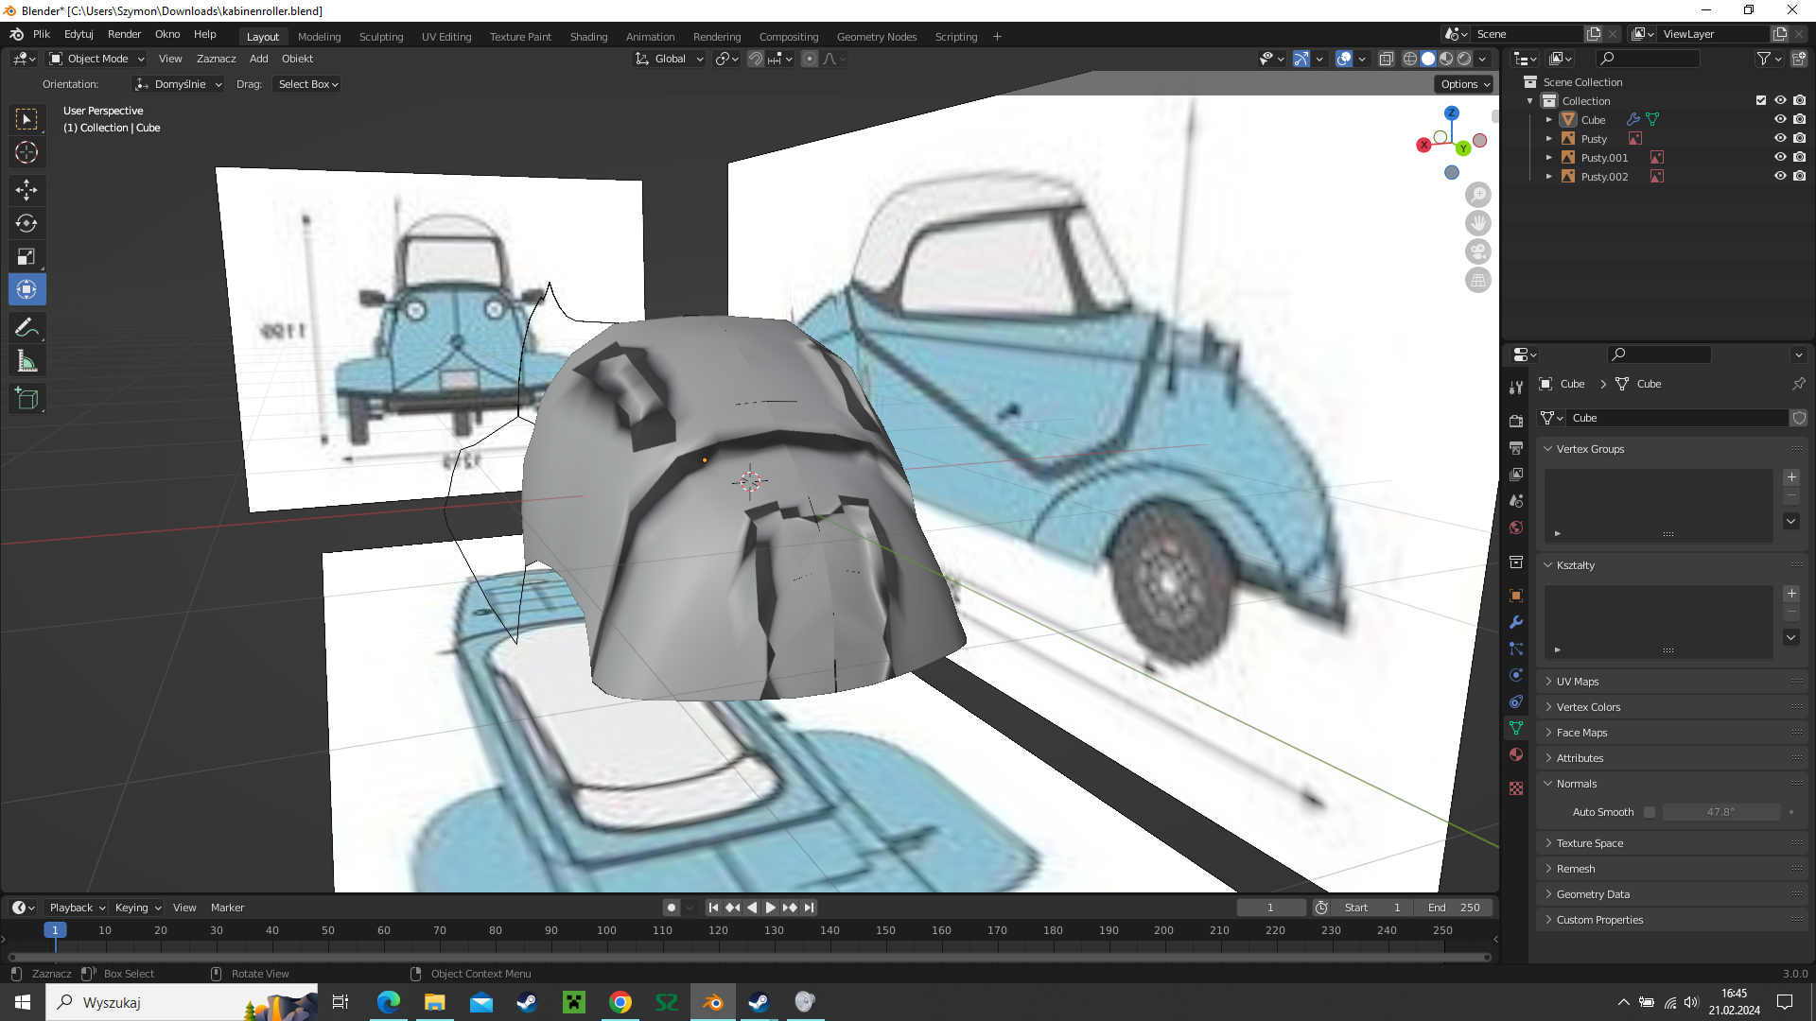
Task: Disable Pusty.002 in renders camera icon
Action: (x=1800, y=176)
